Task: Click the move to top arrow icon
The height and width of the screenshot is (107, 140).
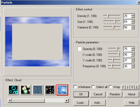Action: pos(132,87)
